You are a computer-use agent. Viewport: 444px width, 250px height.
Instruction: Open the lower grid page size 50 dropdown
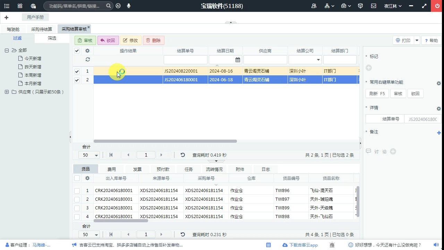pyautogui.click(x=89, y=235)
